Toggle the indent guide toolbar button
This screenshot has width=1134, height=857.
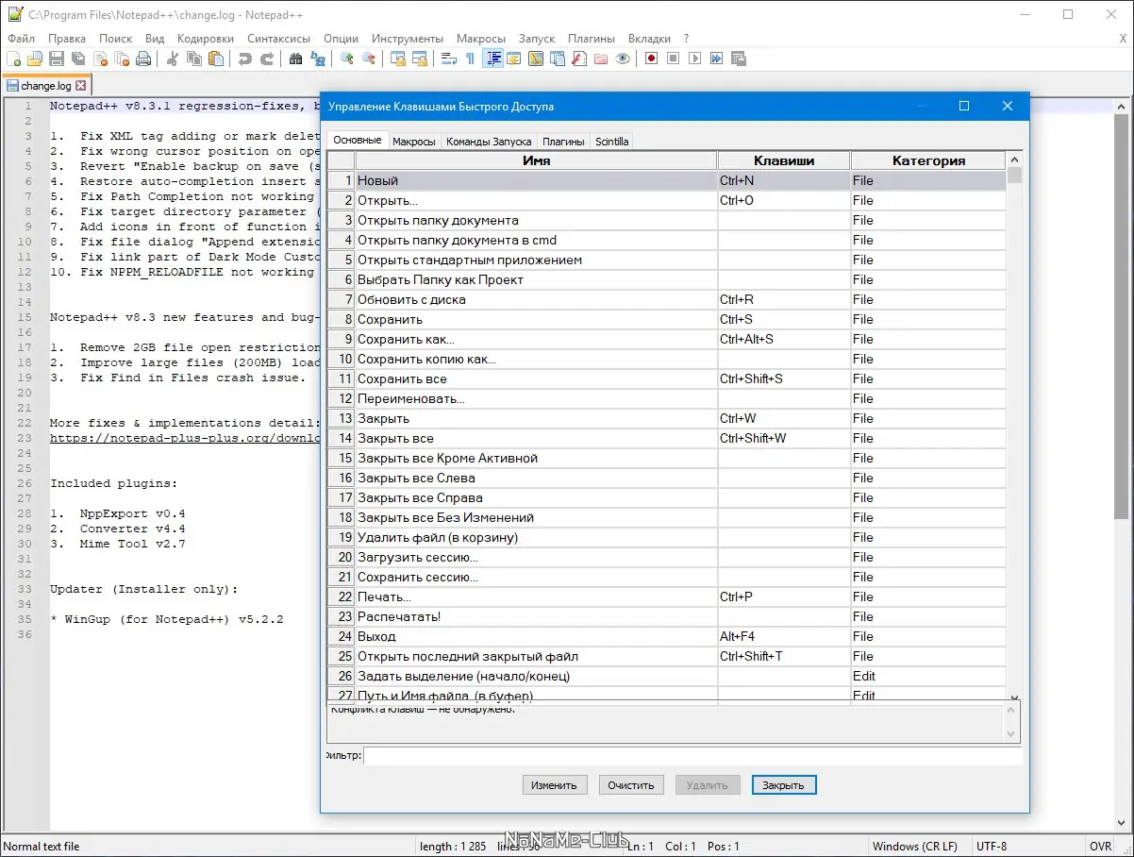point(492,59)
